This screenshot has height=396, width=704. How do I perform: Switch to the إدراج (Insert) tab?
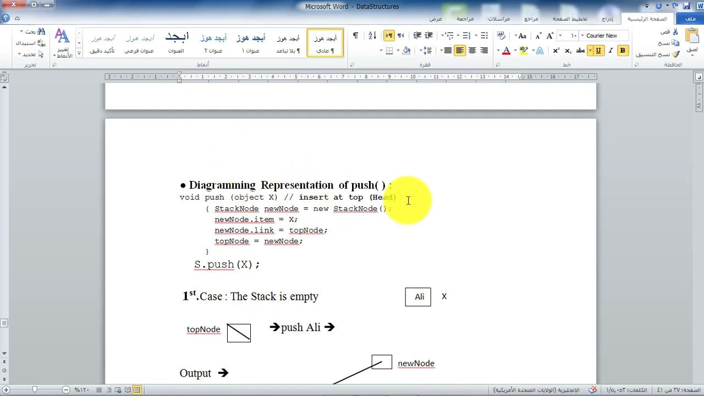pos(607,19)
